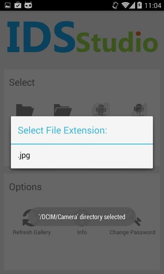Click the IDS Studio logo
164x274 pixels.
82,37
